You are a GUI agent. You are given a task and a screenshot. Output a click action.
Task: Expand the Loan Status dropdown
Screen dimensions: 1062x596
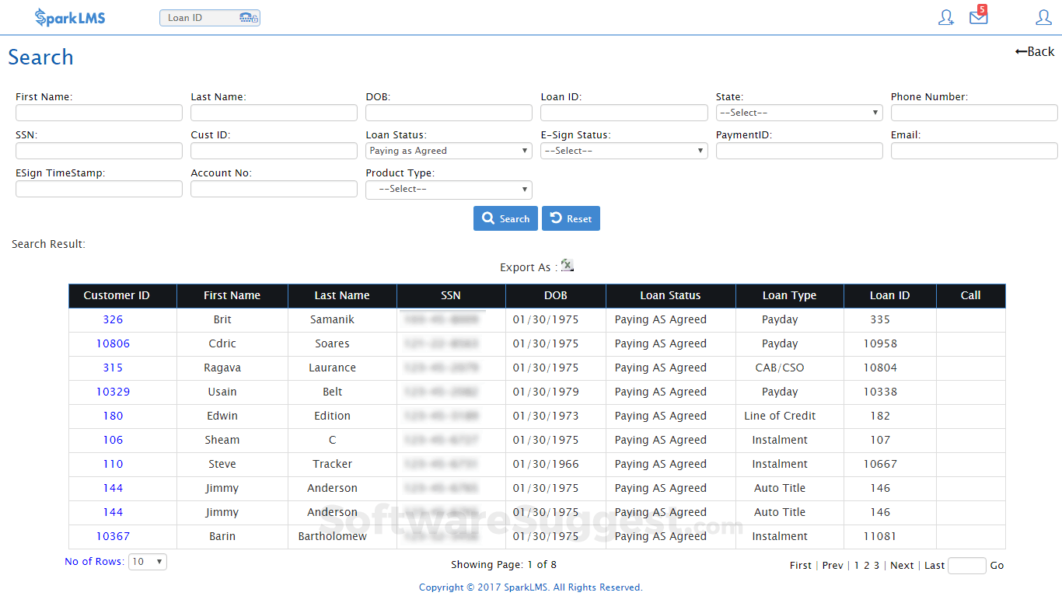[449, 151]
